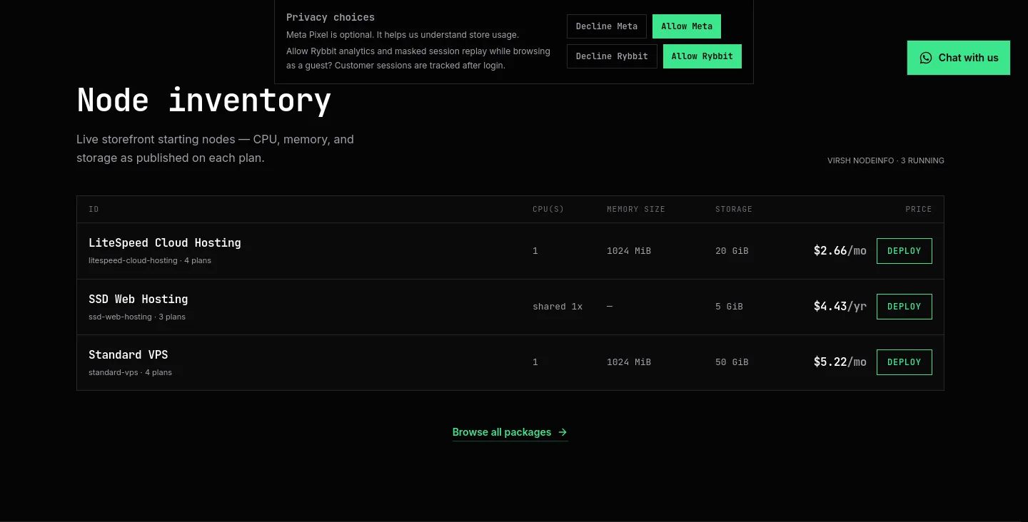Viewport: 1028px width, 522px height.
Task: Click the PRICE column header
Action: click(x=919, y=209)
